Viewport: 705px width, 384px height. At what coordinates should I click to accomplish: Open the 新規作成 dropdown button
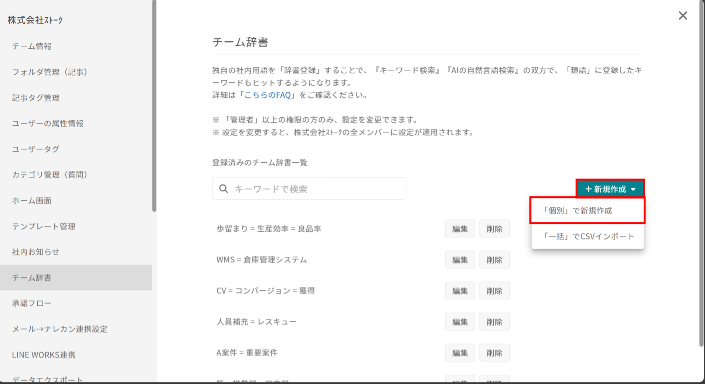(610, 189)
